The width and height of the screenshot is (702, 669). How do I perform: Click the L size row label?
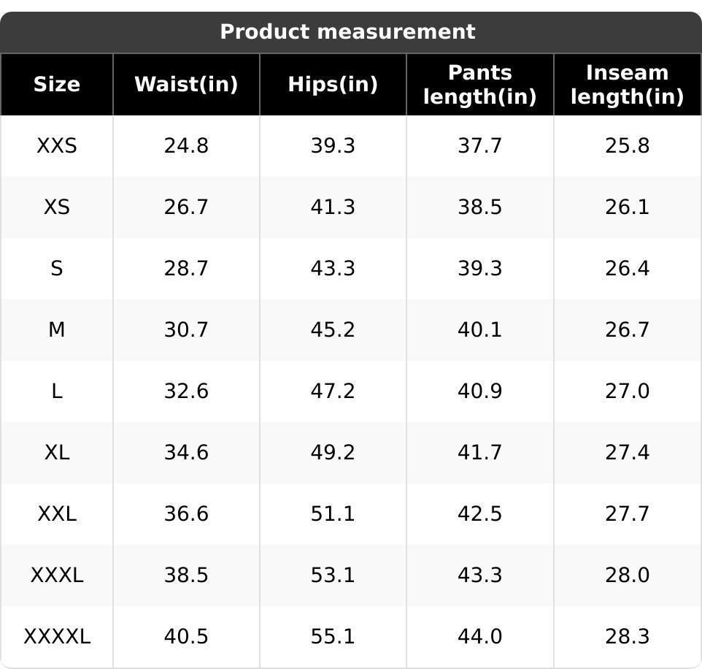pyautogui.click(x=57, y=391)
